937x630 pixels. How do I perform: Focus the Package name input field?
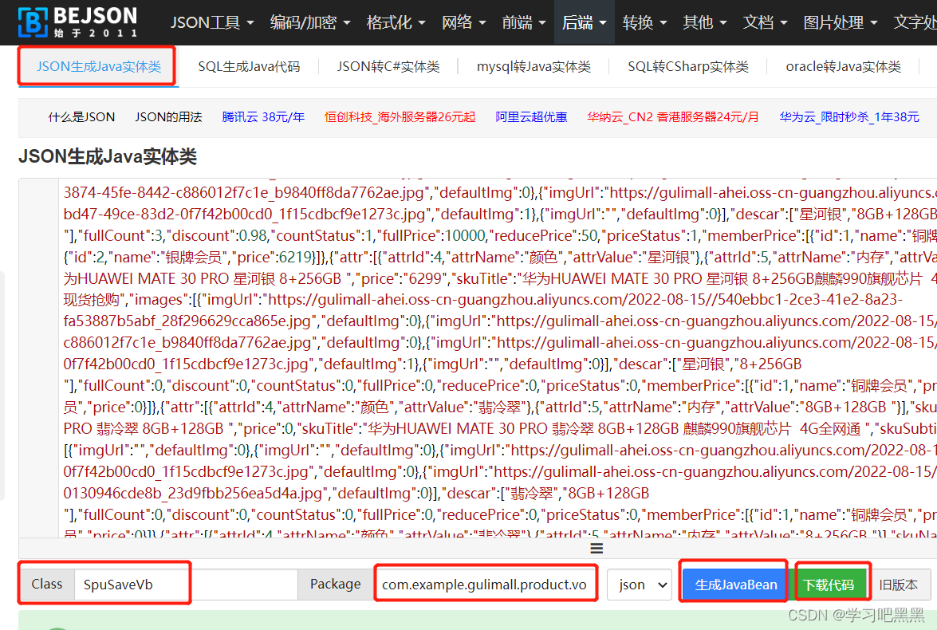click(486, 585)
